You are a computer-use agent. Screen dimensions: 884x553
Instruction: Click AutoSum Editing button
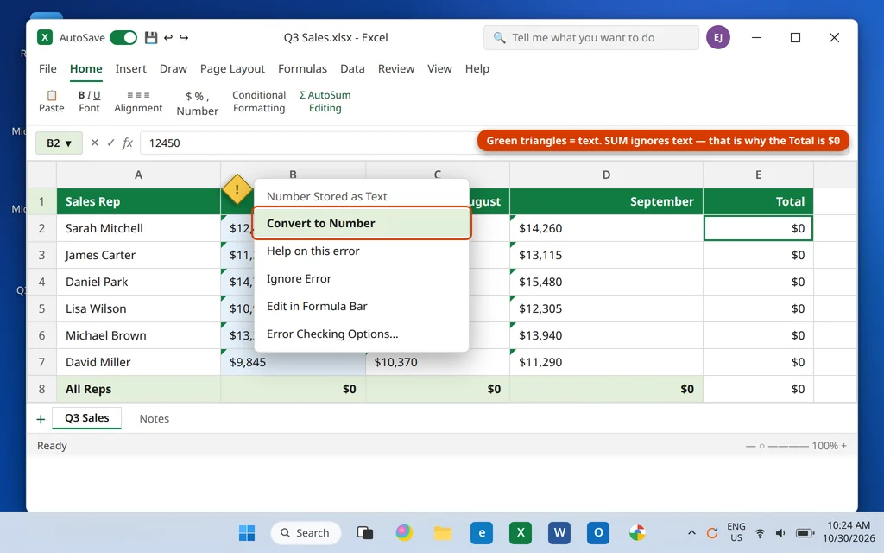[325, 102]
